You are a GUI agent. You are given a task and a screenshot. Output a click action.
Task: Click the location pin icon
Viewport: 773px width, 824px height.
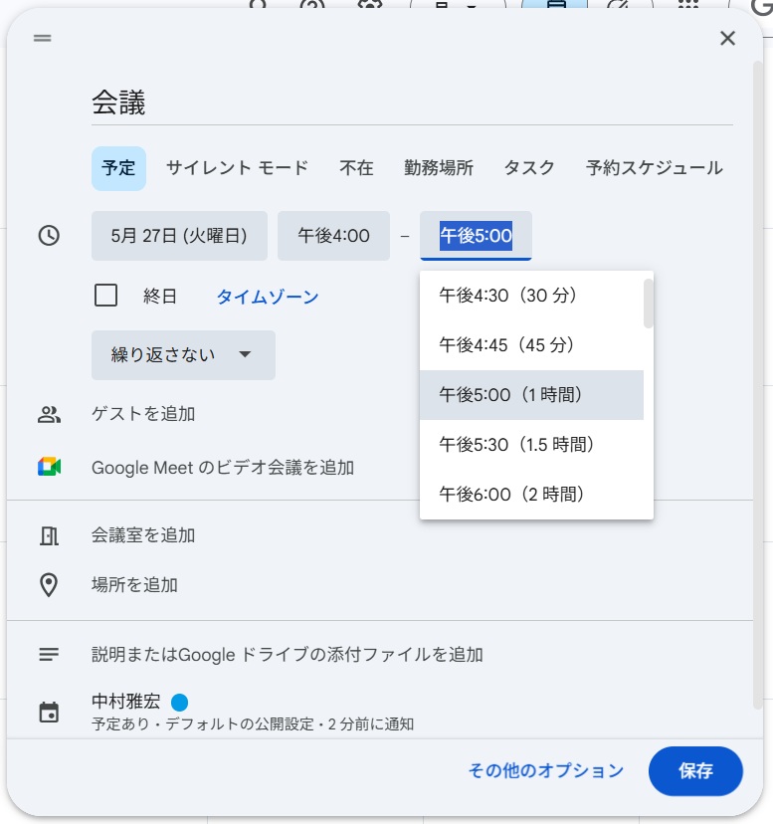tap(49, 585)
